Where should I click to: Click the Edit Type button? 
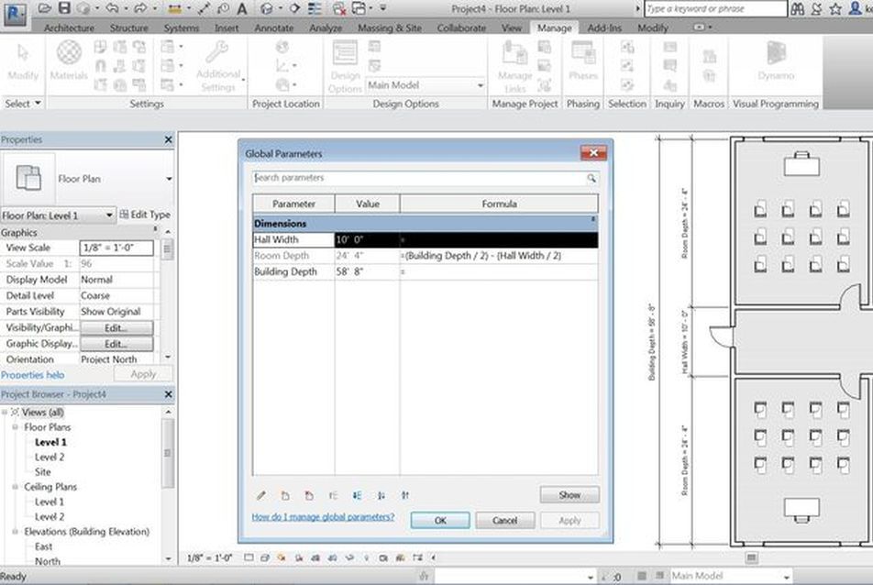click(x=145, y=215)
